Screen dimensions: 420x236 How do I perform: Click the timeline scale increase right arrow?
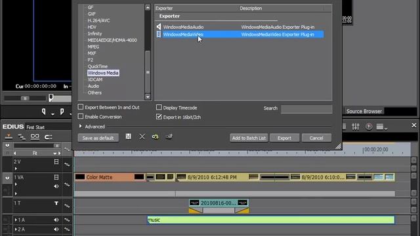pyautogui.click(x=60, y=153)
